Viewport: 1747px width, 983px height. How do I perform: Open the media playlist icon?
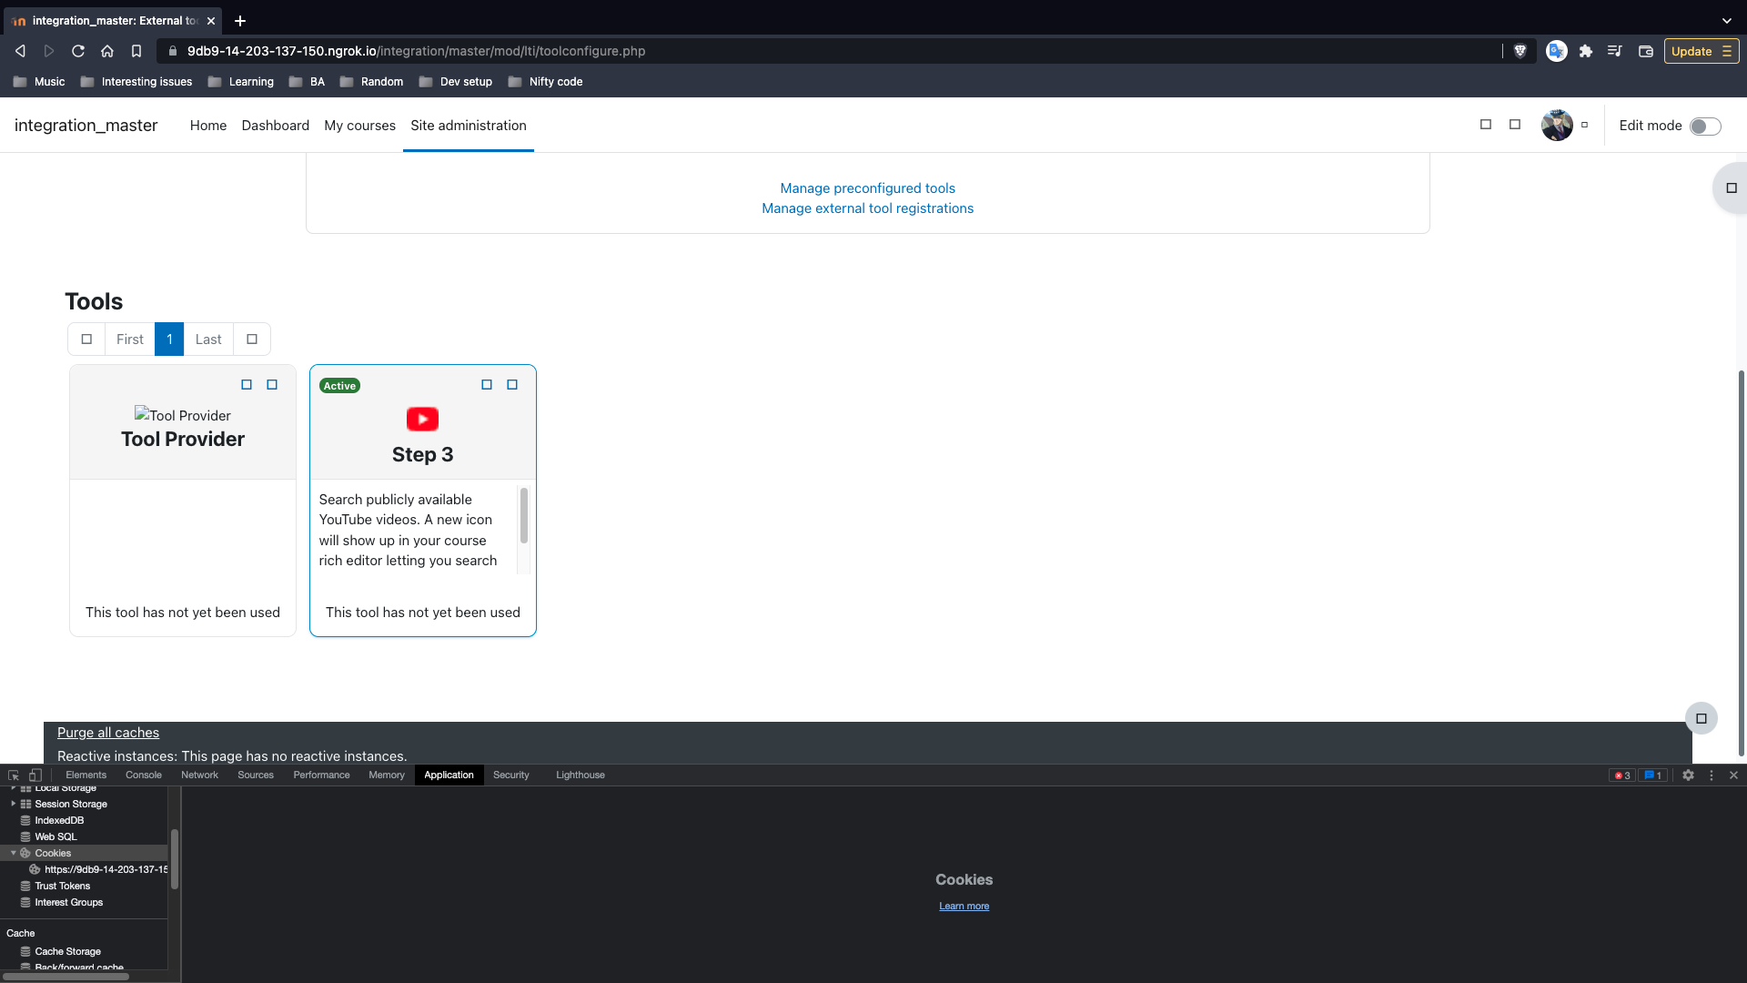point(1615,51)
